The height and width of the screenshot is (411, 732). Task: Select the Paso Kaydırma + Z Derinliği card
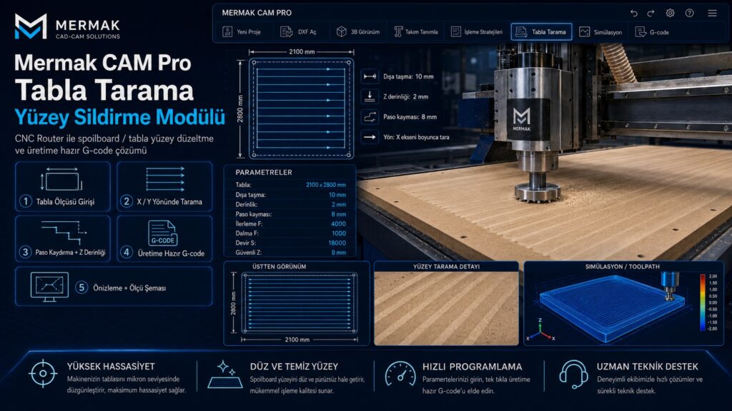(63, 238)
